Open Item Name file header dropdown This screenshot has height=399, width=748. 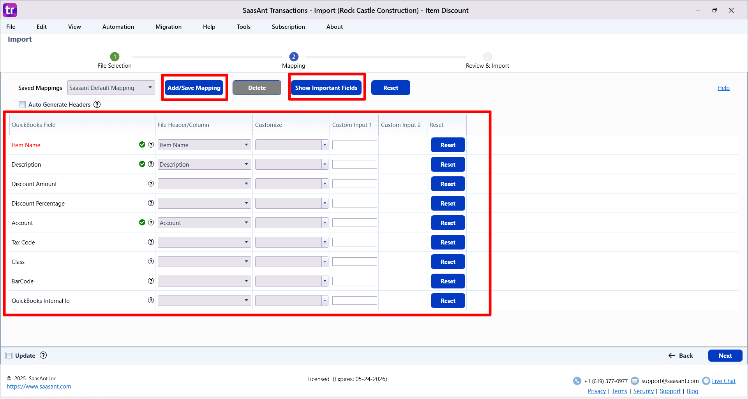coord(204,145)
